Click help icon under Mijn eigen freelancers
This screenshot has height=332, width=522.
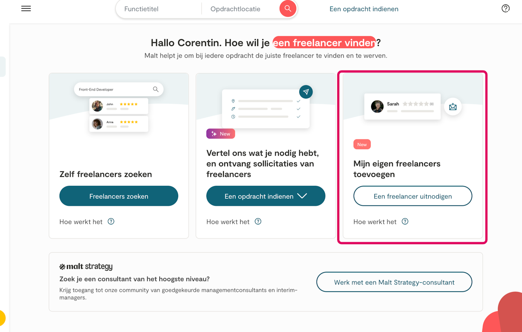point(405,222)
